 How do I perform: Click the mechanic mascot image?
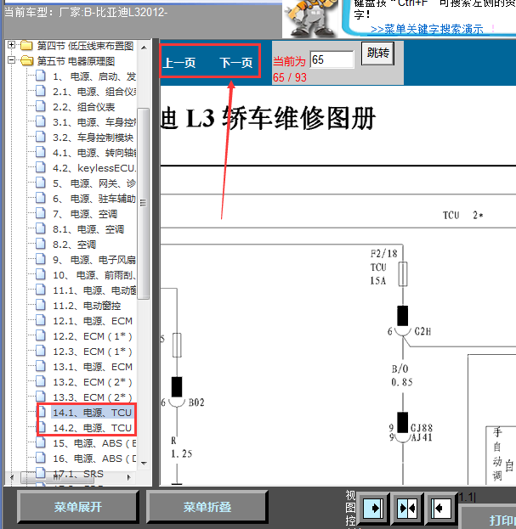tap(310, 19)
